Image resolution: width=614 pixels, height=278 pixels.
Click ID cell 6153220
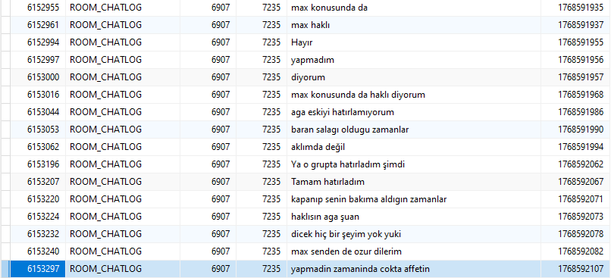click(x=38, y=199)
